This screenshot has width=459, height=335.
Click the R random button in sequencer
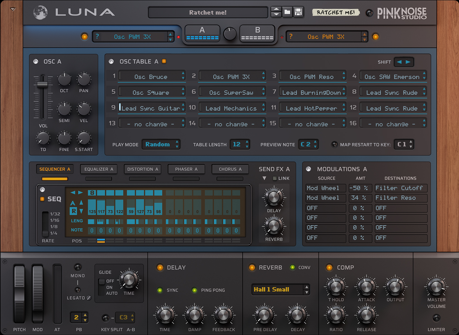point(73,211)
